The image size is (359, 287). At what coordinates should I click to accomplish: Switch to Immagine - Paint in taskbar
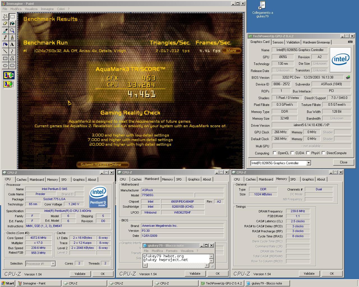point(39,283)
